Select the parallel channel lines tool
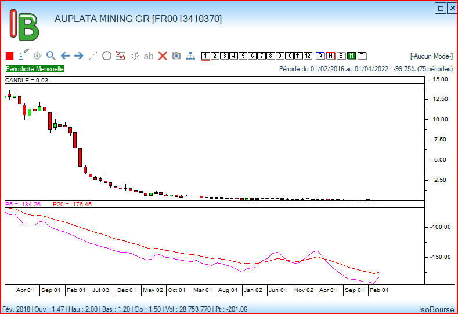 134,56
